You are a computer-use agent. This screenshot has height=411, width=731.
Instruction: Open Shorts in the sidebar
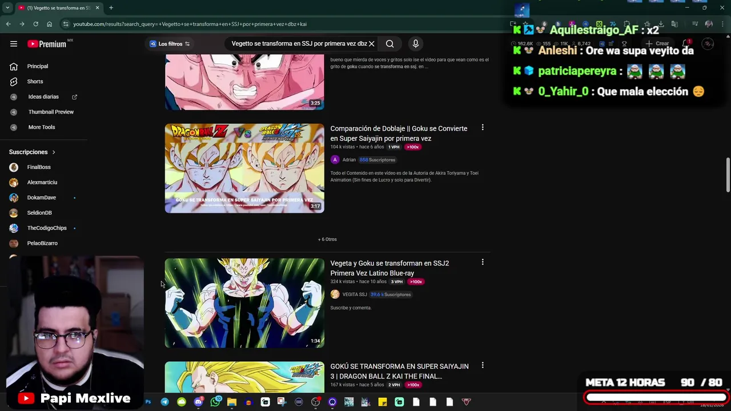pos(35,82)
